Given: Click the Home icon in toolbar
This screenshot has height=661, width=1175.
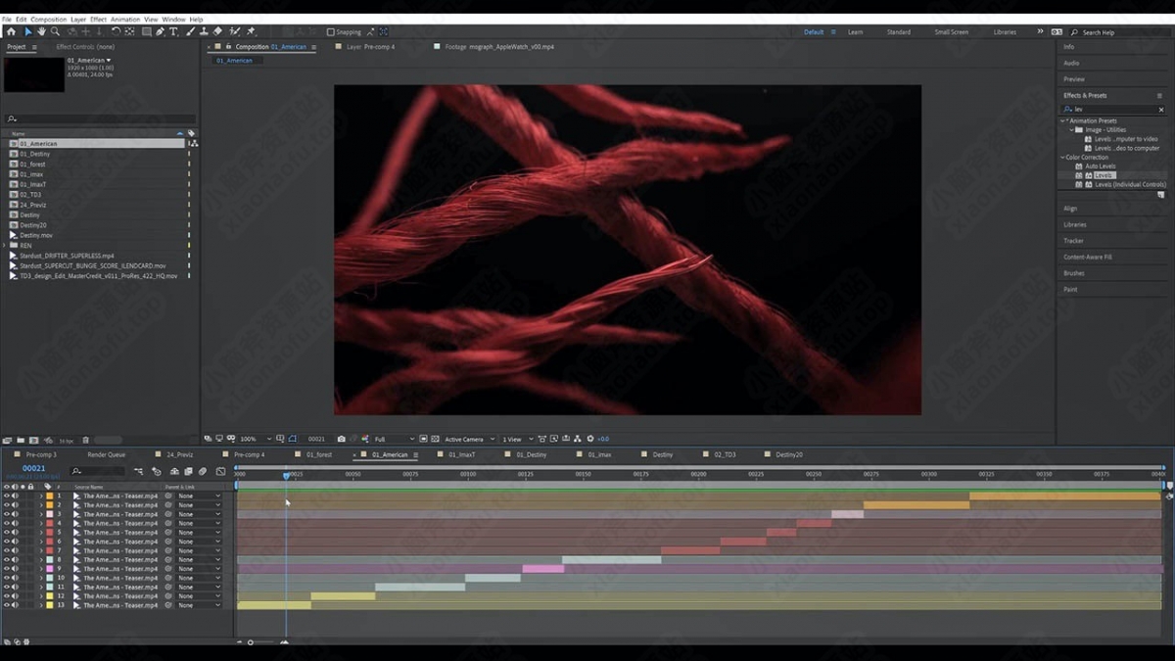Looking at the screenshot, I should point(11,31).
